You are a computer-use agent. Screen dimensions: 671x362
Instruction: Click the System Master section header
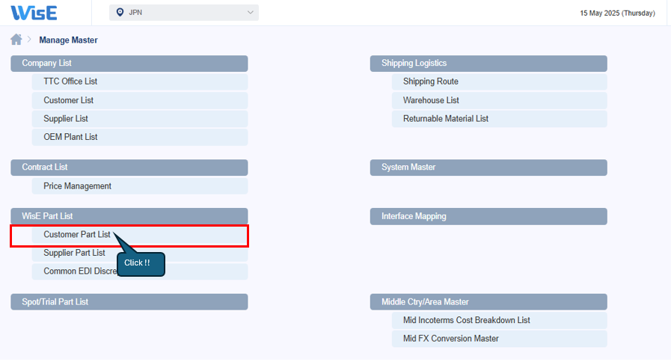point(488,168)
